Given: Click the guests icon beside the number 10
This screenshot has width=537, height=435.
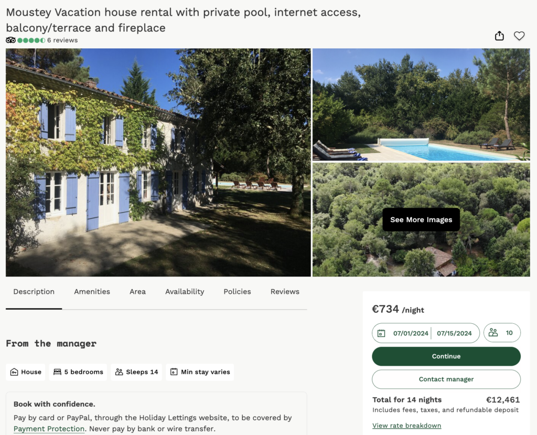Looking at the screenshot, I should [493, 332].
